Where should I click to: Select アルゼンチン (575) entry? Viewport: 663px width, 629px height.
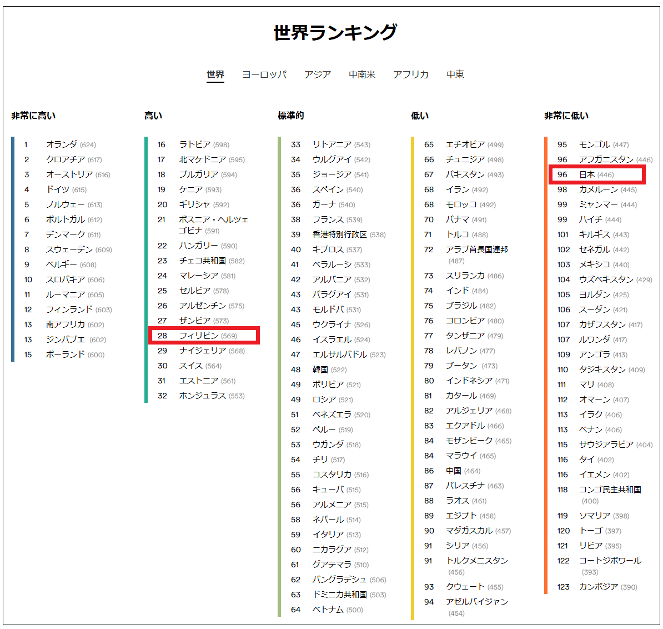tap(212, 306)
